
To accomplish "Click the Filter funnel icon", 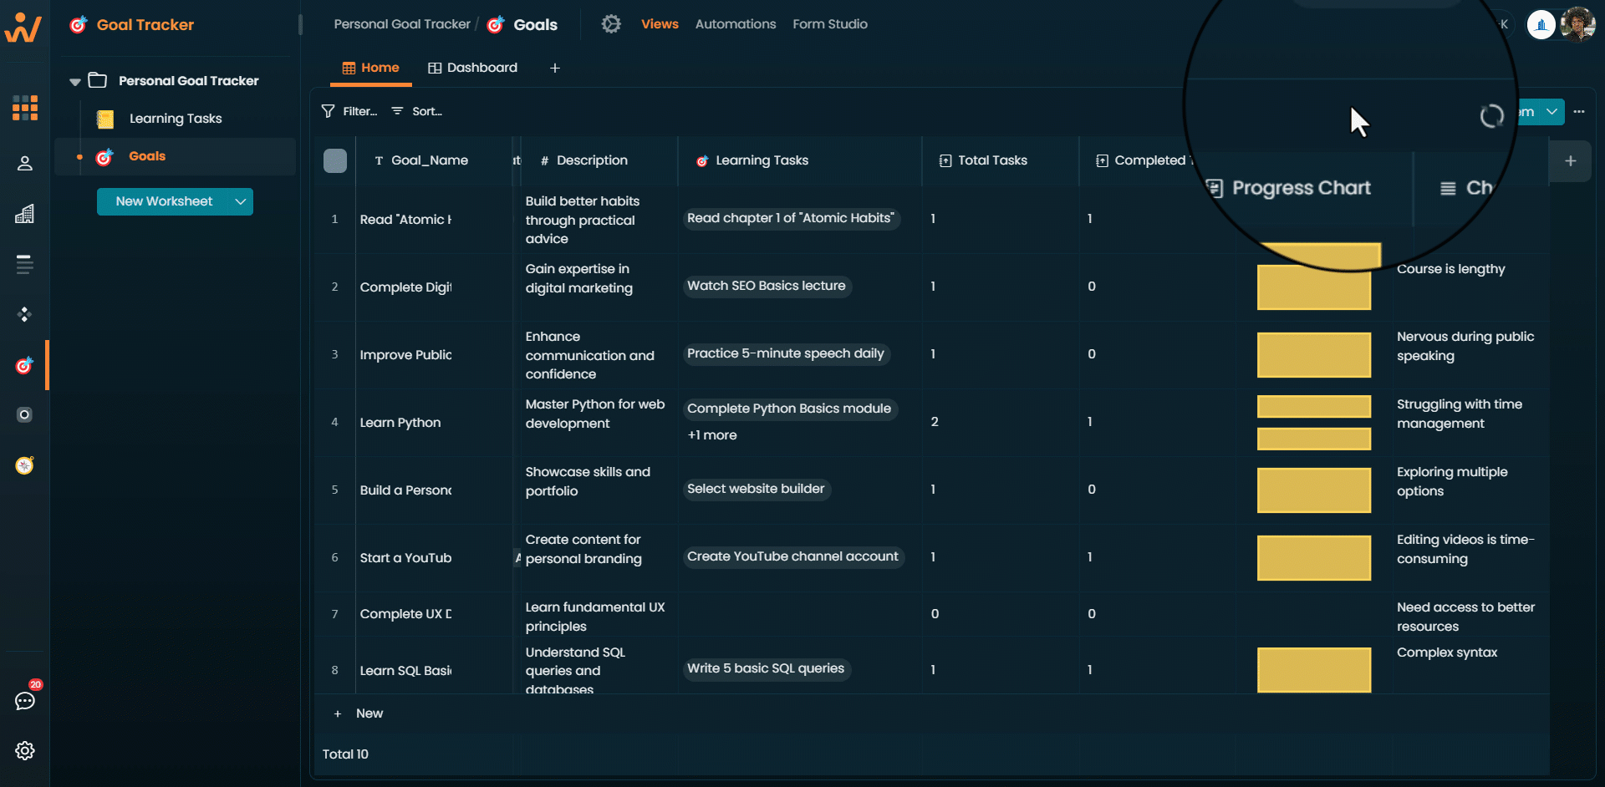I will point(329,111).
